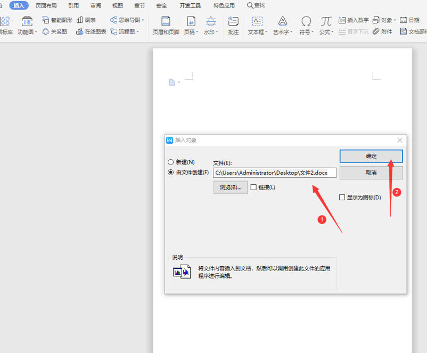Viewport: 427px width, 353px height.
Task: Open 页眉和页脚 header and footer
Action: 166,26
